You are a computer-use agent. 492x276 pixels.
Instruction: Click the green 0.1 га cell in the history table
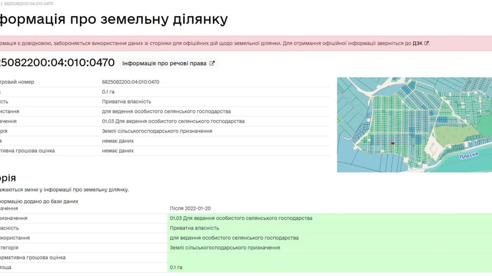(x=176, y=267)
